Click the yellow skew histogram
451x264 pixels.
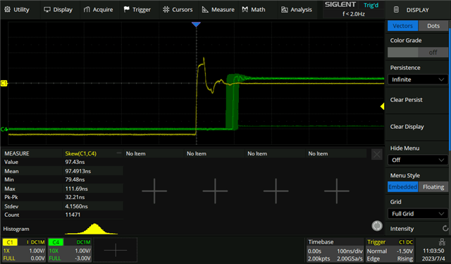[x=92, y=229]
